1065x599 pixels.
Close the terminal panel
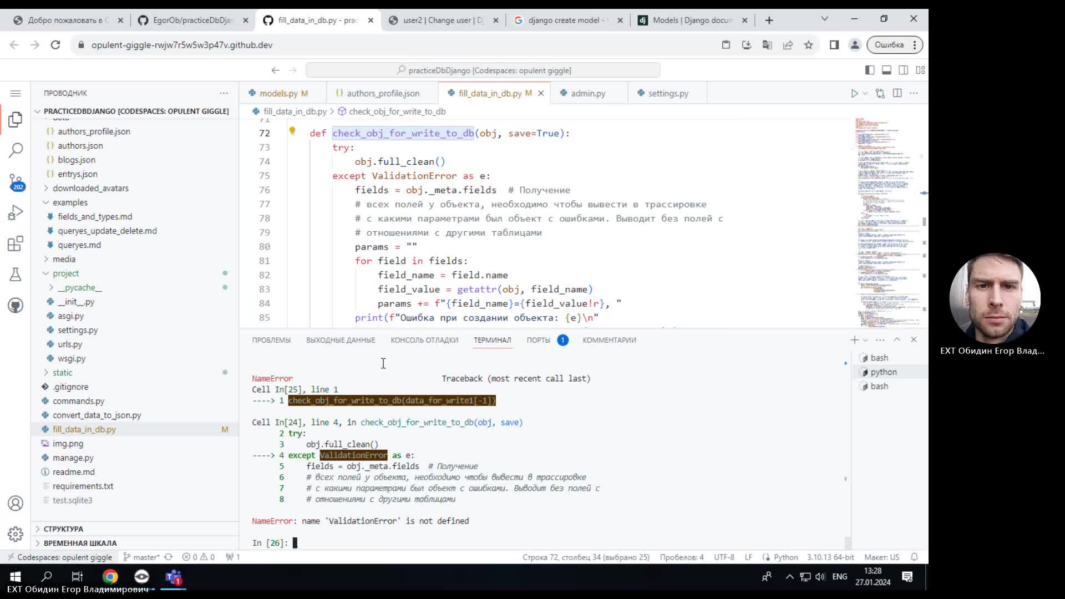pyautogui.click(x=914, y=339)
